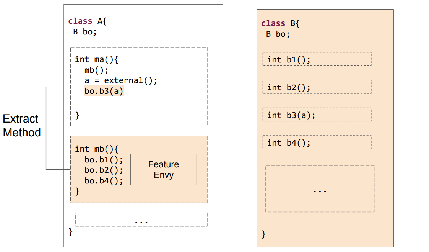Select the 'int b4();' method box

coord(317,142)
